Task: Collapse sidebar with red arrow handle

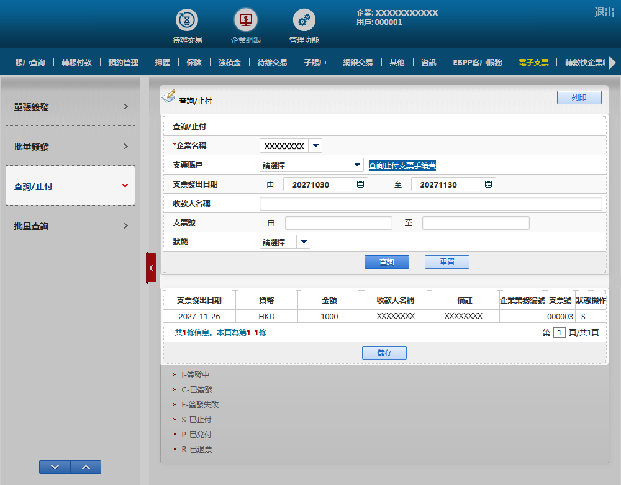Action: pyautogui.click(x=151, y=268)
